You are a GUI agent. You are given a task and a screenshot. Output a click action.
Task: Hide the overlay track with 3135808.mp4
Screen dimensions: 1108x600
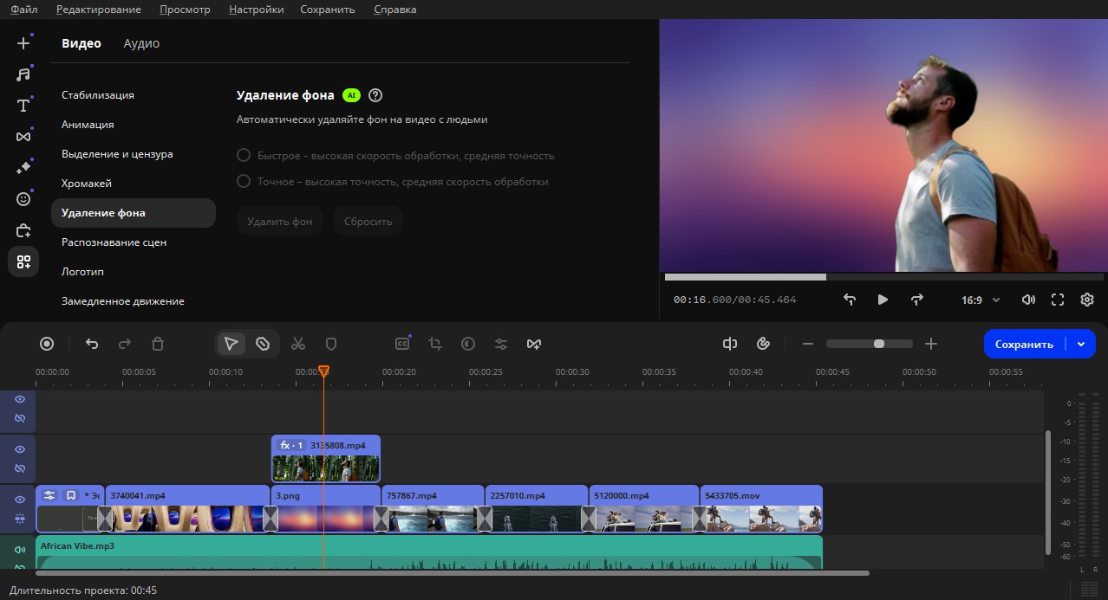point(19,449)
